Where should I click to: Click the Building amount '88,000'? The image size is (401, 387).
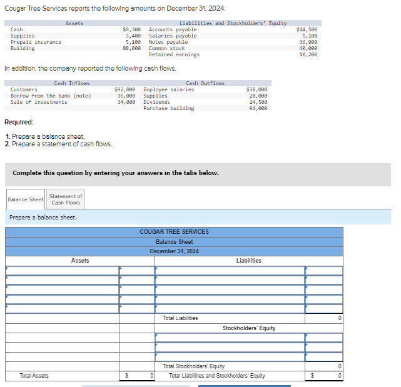[132, 48]
